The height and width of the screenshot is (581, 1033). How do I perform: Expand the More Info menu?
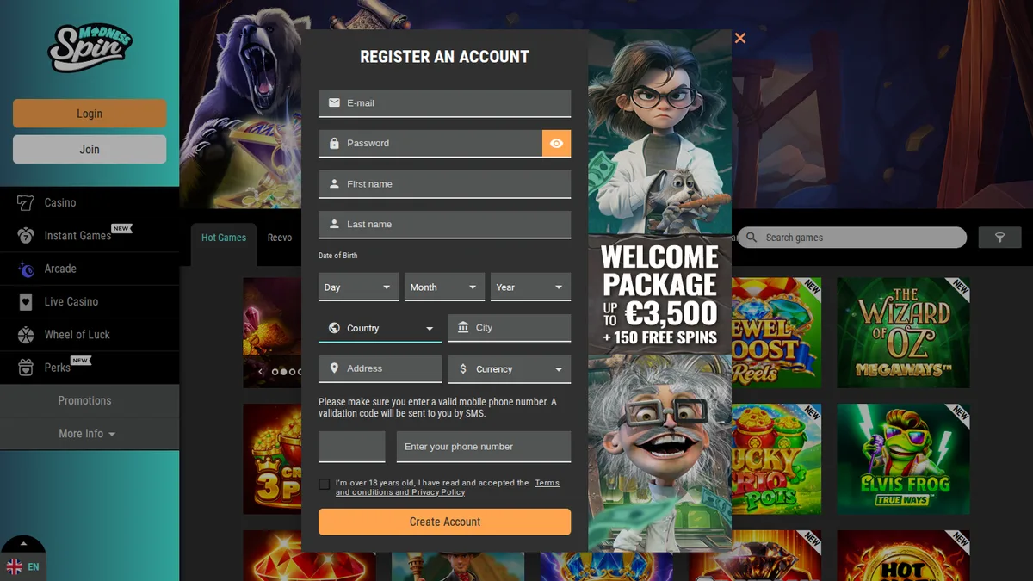point(90,434)
